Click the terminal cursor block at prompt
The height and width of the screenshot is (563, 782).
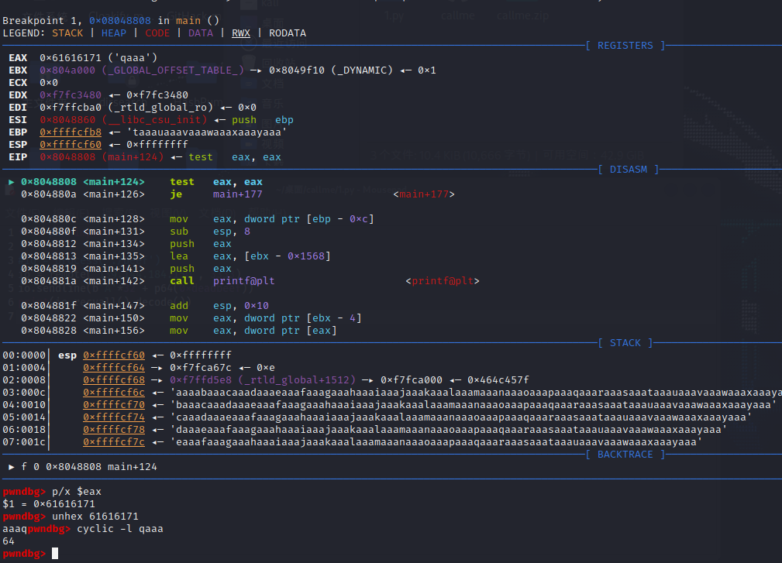[55, 554]
